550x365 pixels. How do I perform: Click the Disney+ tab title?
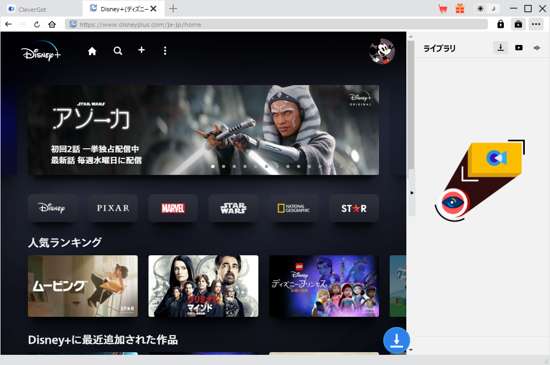coord(124,9)
